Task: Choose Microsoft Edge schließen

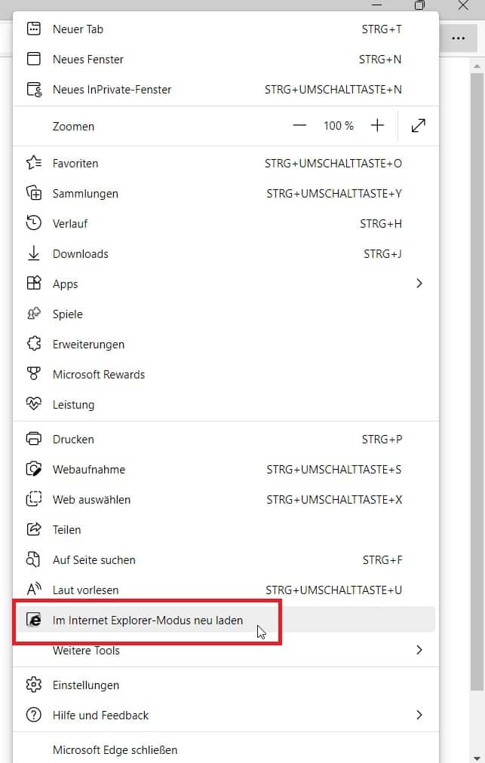Action: [x=115, y=750]
